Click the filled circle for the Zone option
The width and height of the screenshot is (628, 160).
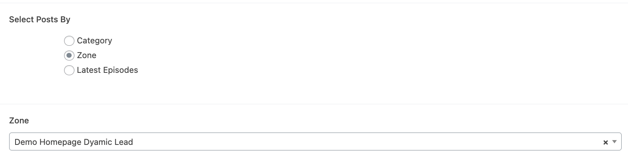pyautogui.click(x=69, y=55)
